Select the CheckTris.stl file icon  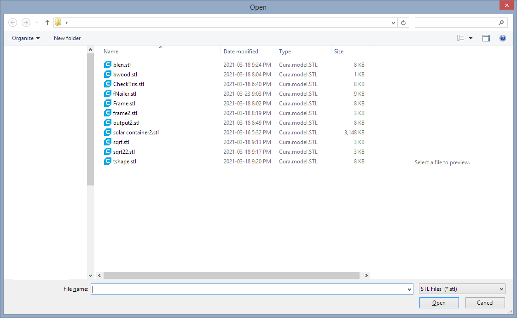pos(107,84)
